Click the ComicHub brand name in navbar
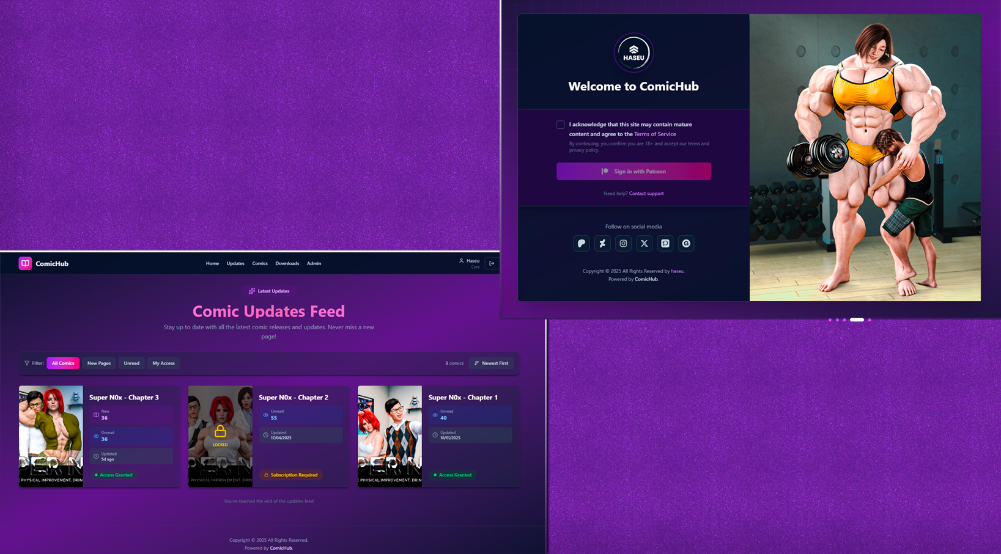 tap(52, 264)
